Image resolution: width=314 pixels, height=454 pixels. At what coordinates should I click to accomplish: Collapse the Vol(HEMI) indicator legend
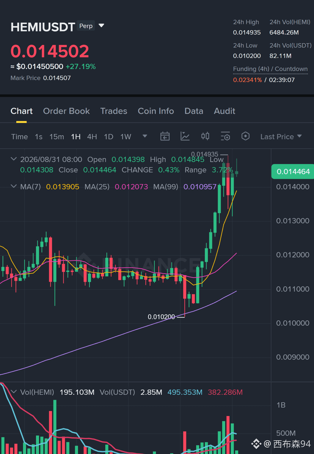pos(14,392)
